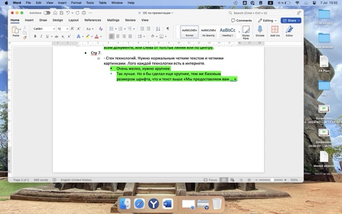Toggle Focus mode in the status bar
This screenshot has height=214, width=342.
click(210, 180)
